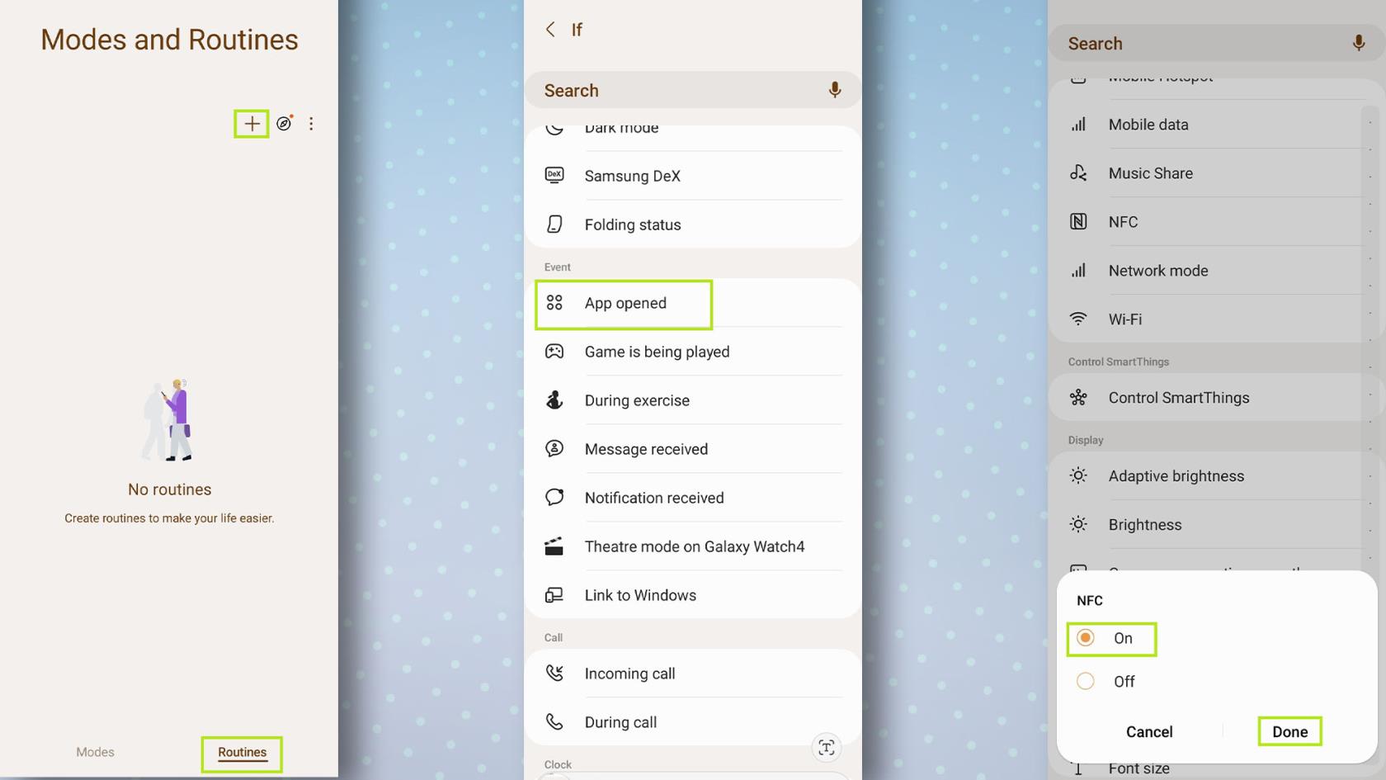This screenshot has height=780, width=1386.
Task: Go back from the If screen
Action: [550, 30]
